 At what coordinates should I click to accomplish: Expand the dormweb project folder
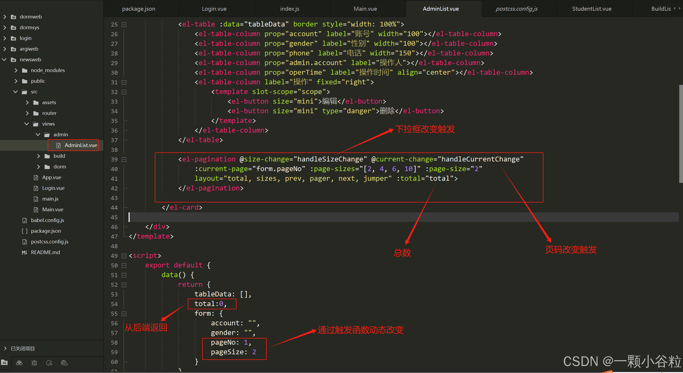tap(5, 17)
